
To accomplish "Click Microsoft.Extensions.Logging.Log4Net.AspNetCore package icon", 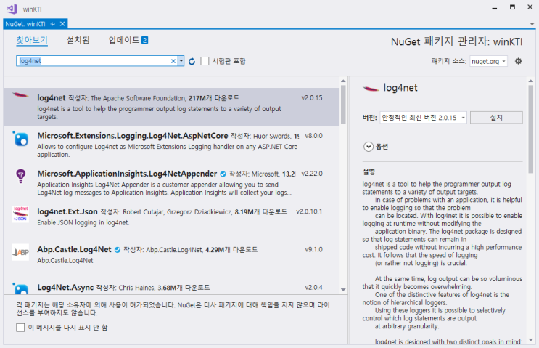I will (20, 139).
